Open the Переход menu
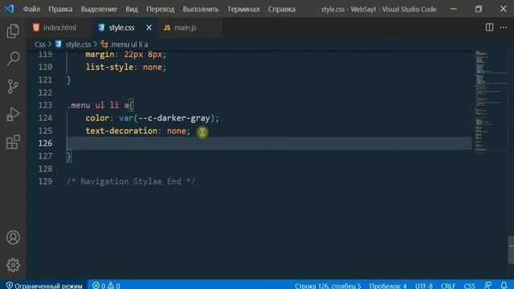514x289 pixels. tap(161, 9)
